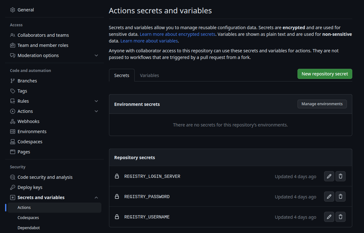The width and height of the screenshot is (364, 233).
Task: Edit the REGISTRY_USERNAME secret
Action: coord(329,217)
